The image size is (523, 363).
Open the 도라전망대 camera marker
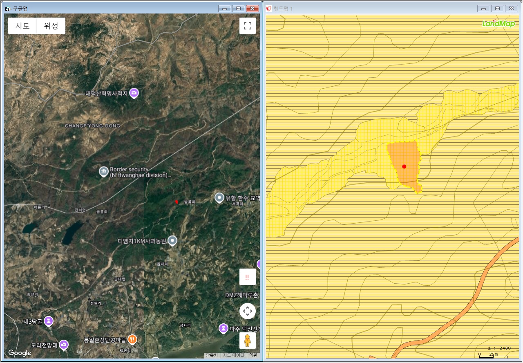[x=63, y=345]
